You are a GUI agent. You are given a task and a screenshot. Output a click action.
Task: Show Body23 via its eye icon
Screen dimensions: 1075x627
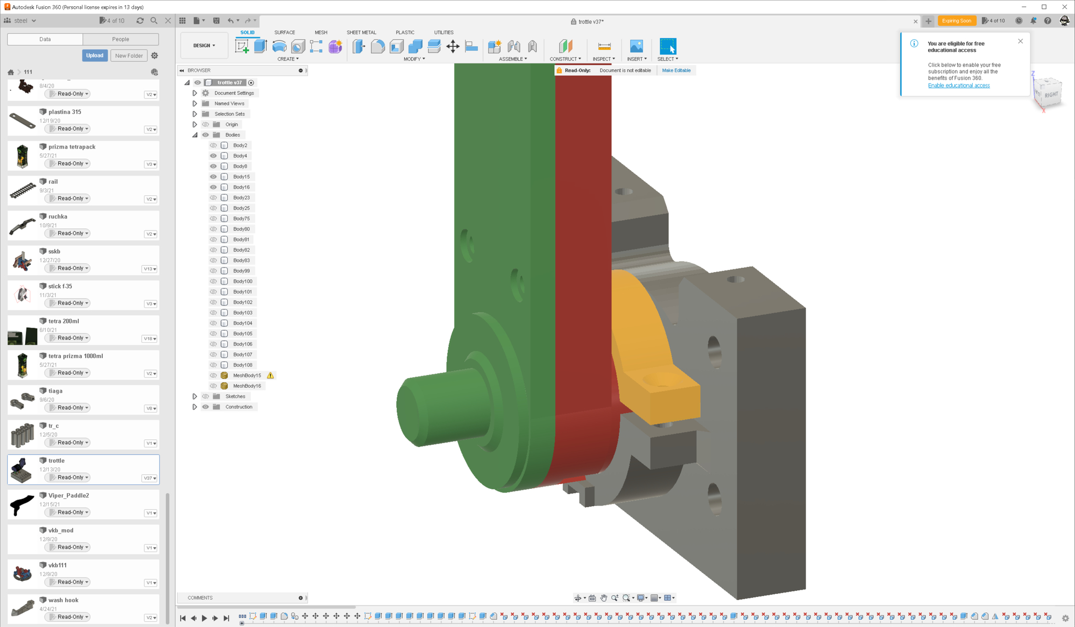(213, 198)
